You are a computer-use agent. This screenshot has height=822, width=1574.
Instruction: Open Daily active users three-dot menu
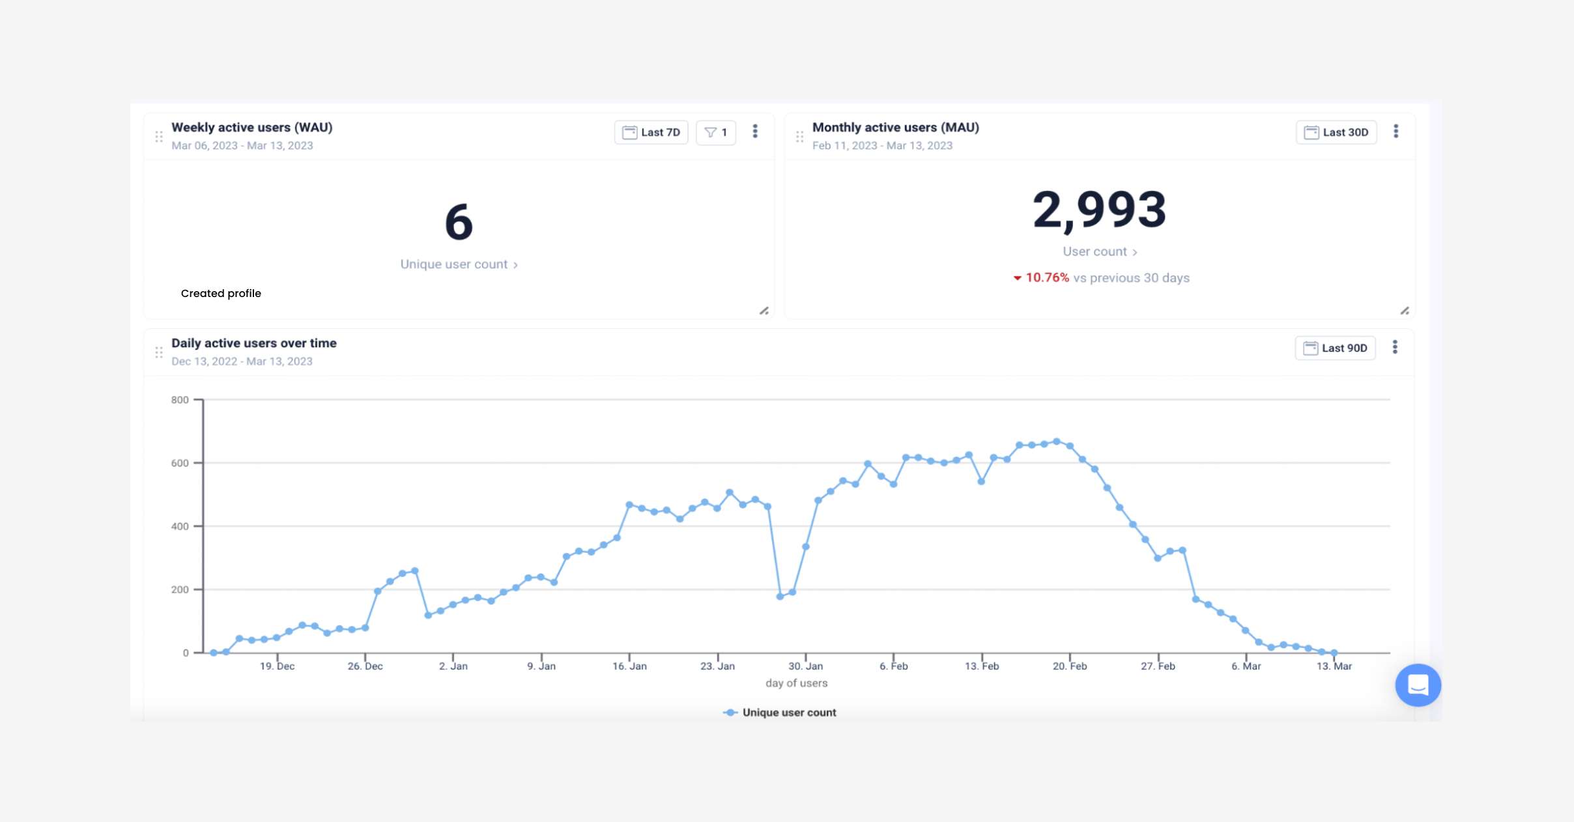[x=1395, y=347]
